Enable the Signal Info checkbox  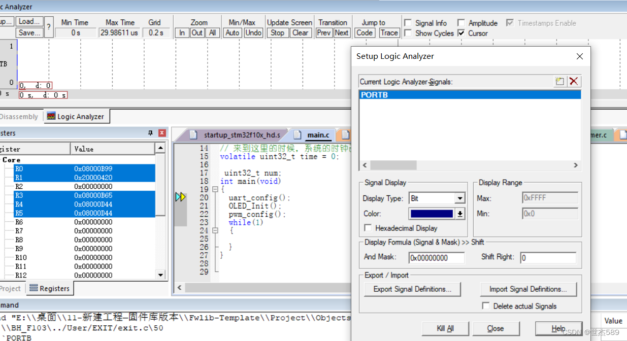(x=408, y=22)
